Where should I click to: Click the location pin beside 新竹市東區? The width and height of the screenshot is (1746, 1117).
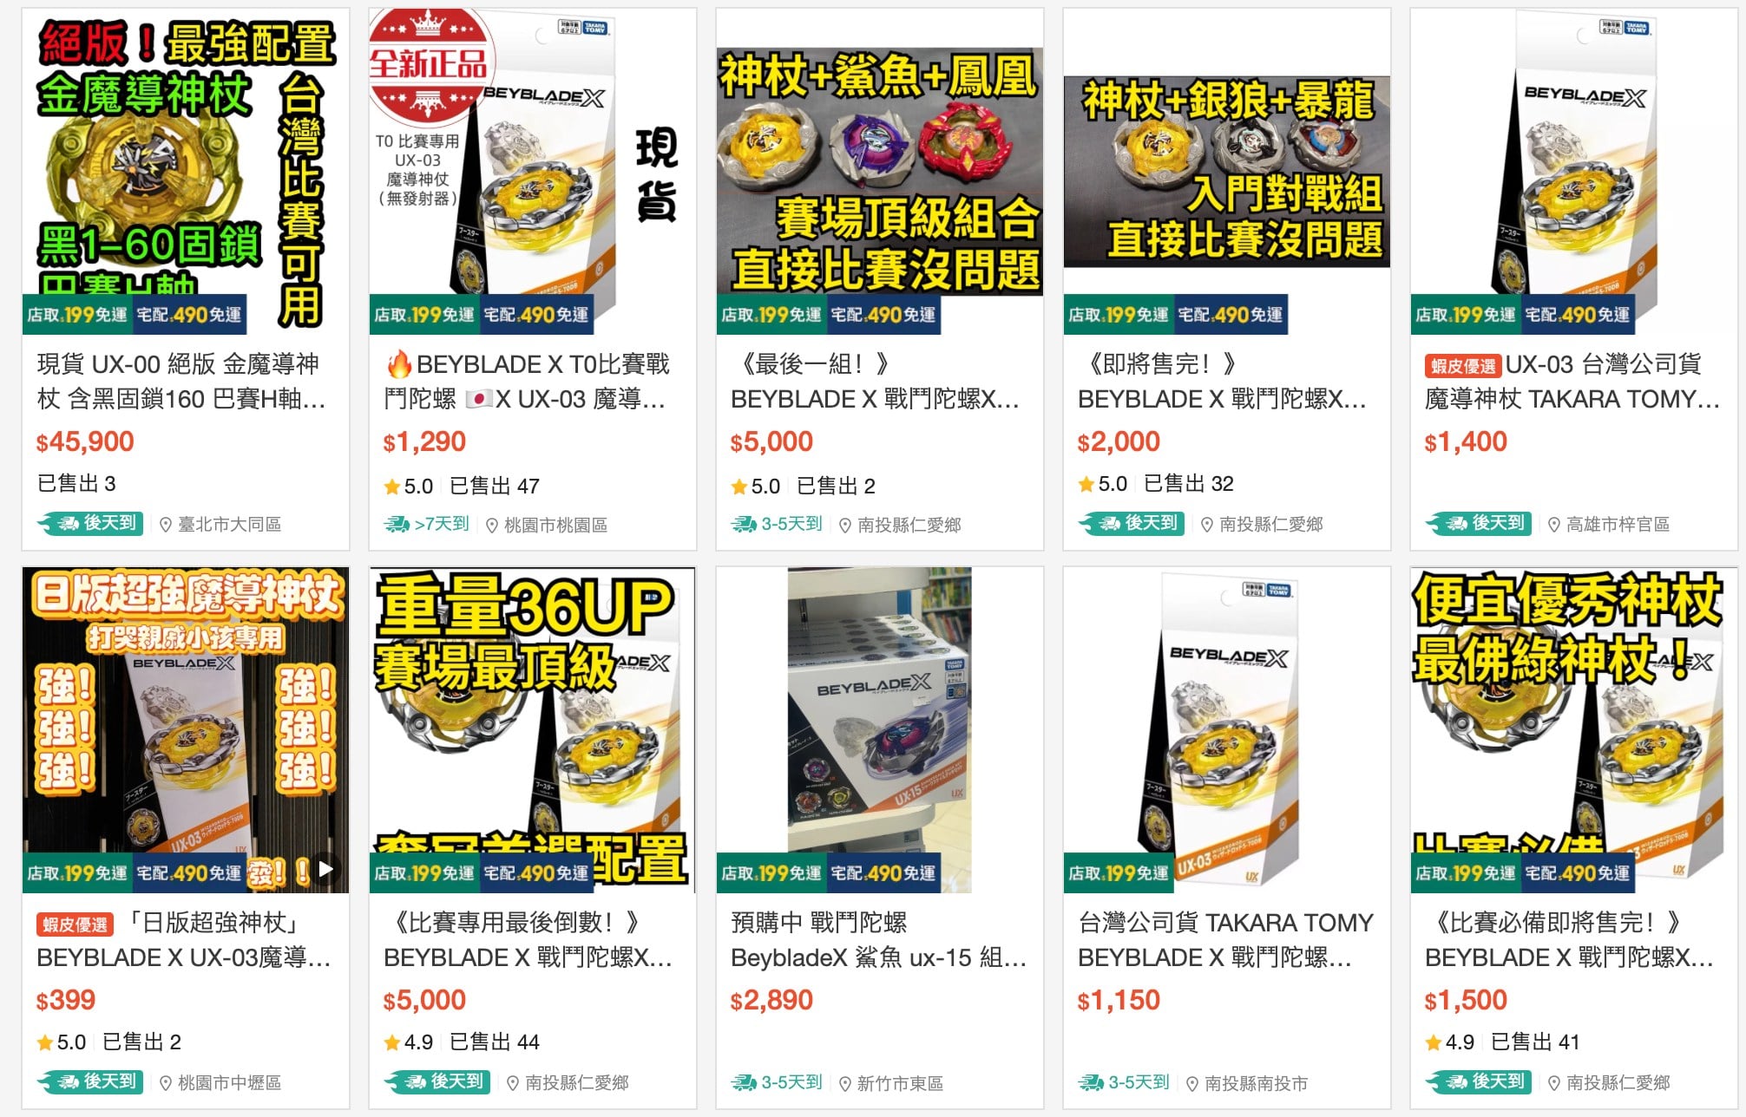coord(845,1083)
